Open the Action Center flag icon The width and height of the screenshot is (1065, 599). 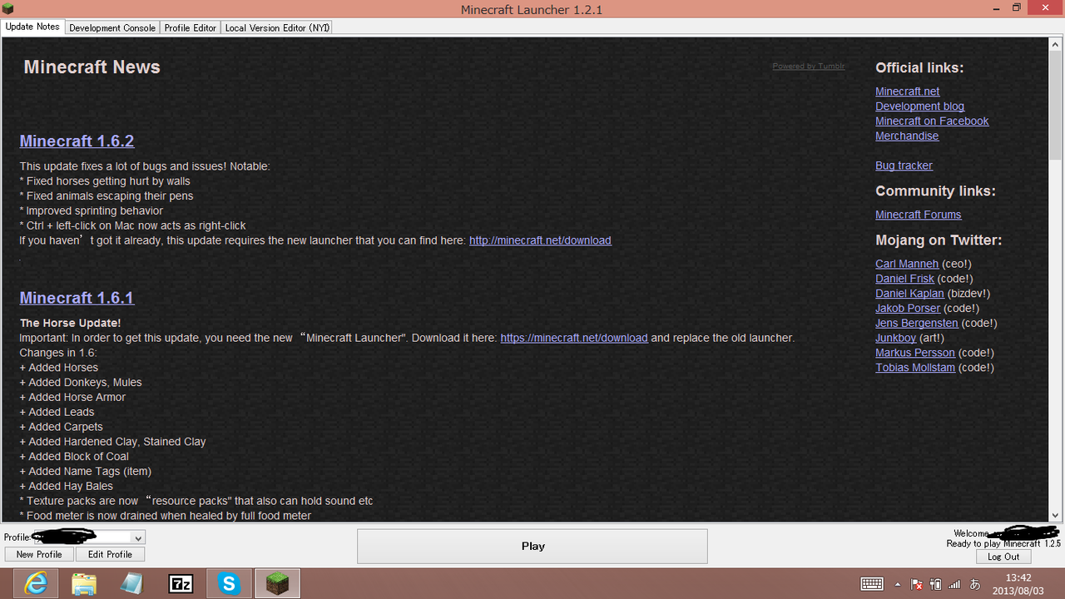917,584
